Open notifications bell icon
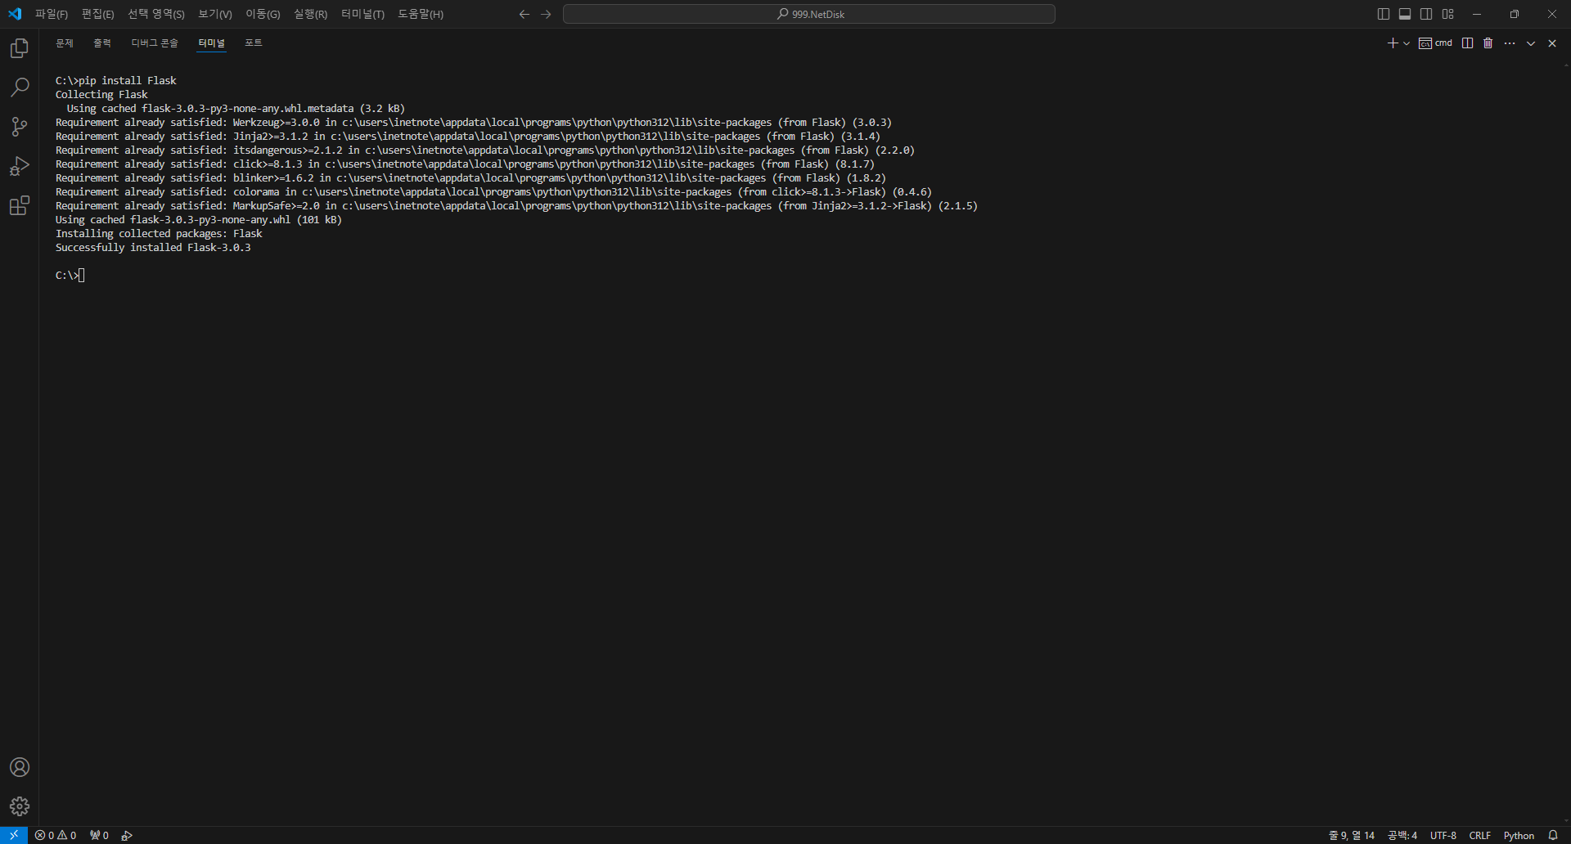The height and width of the screenshot is (844, 1571). (1553, 835)
